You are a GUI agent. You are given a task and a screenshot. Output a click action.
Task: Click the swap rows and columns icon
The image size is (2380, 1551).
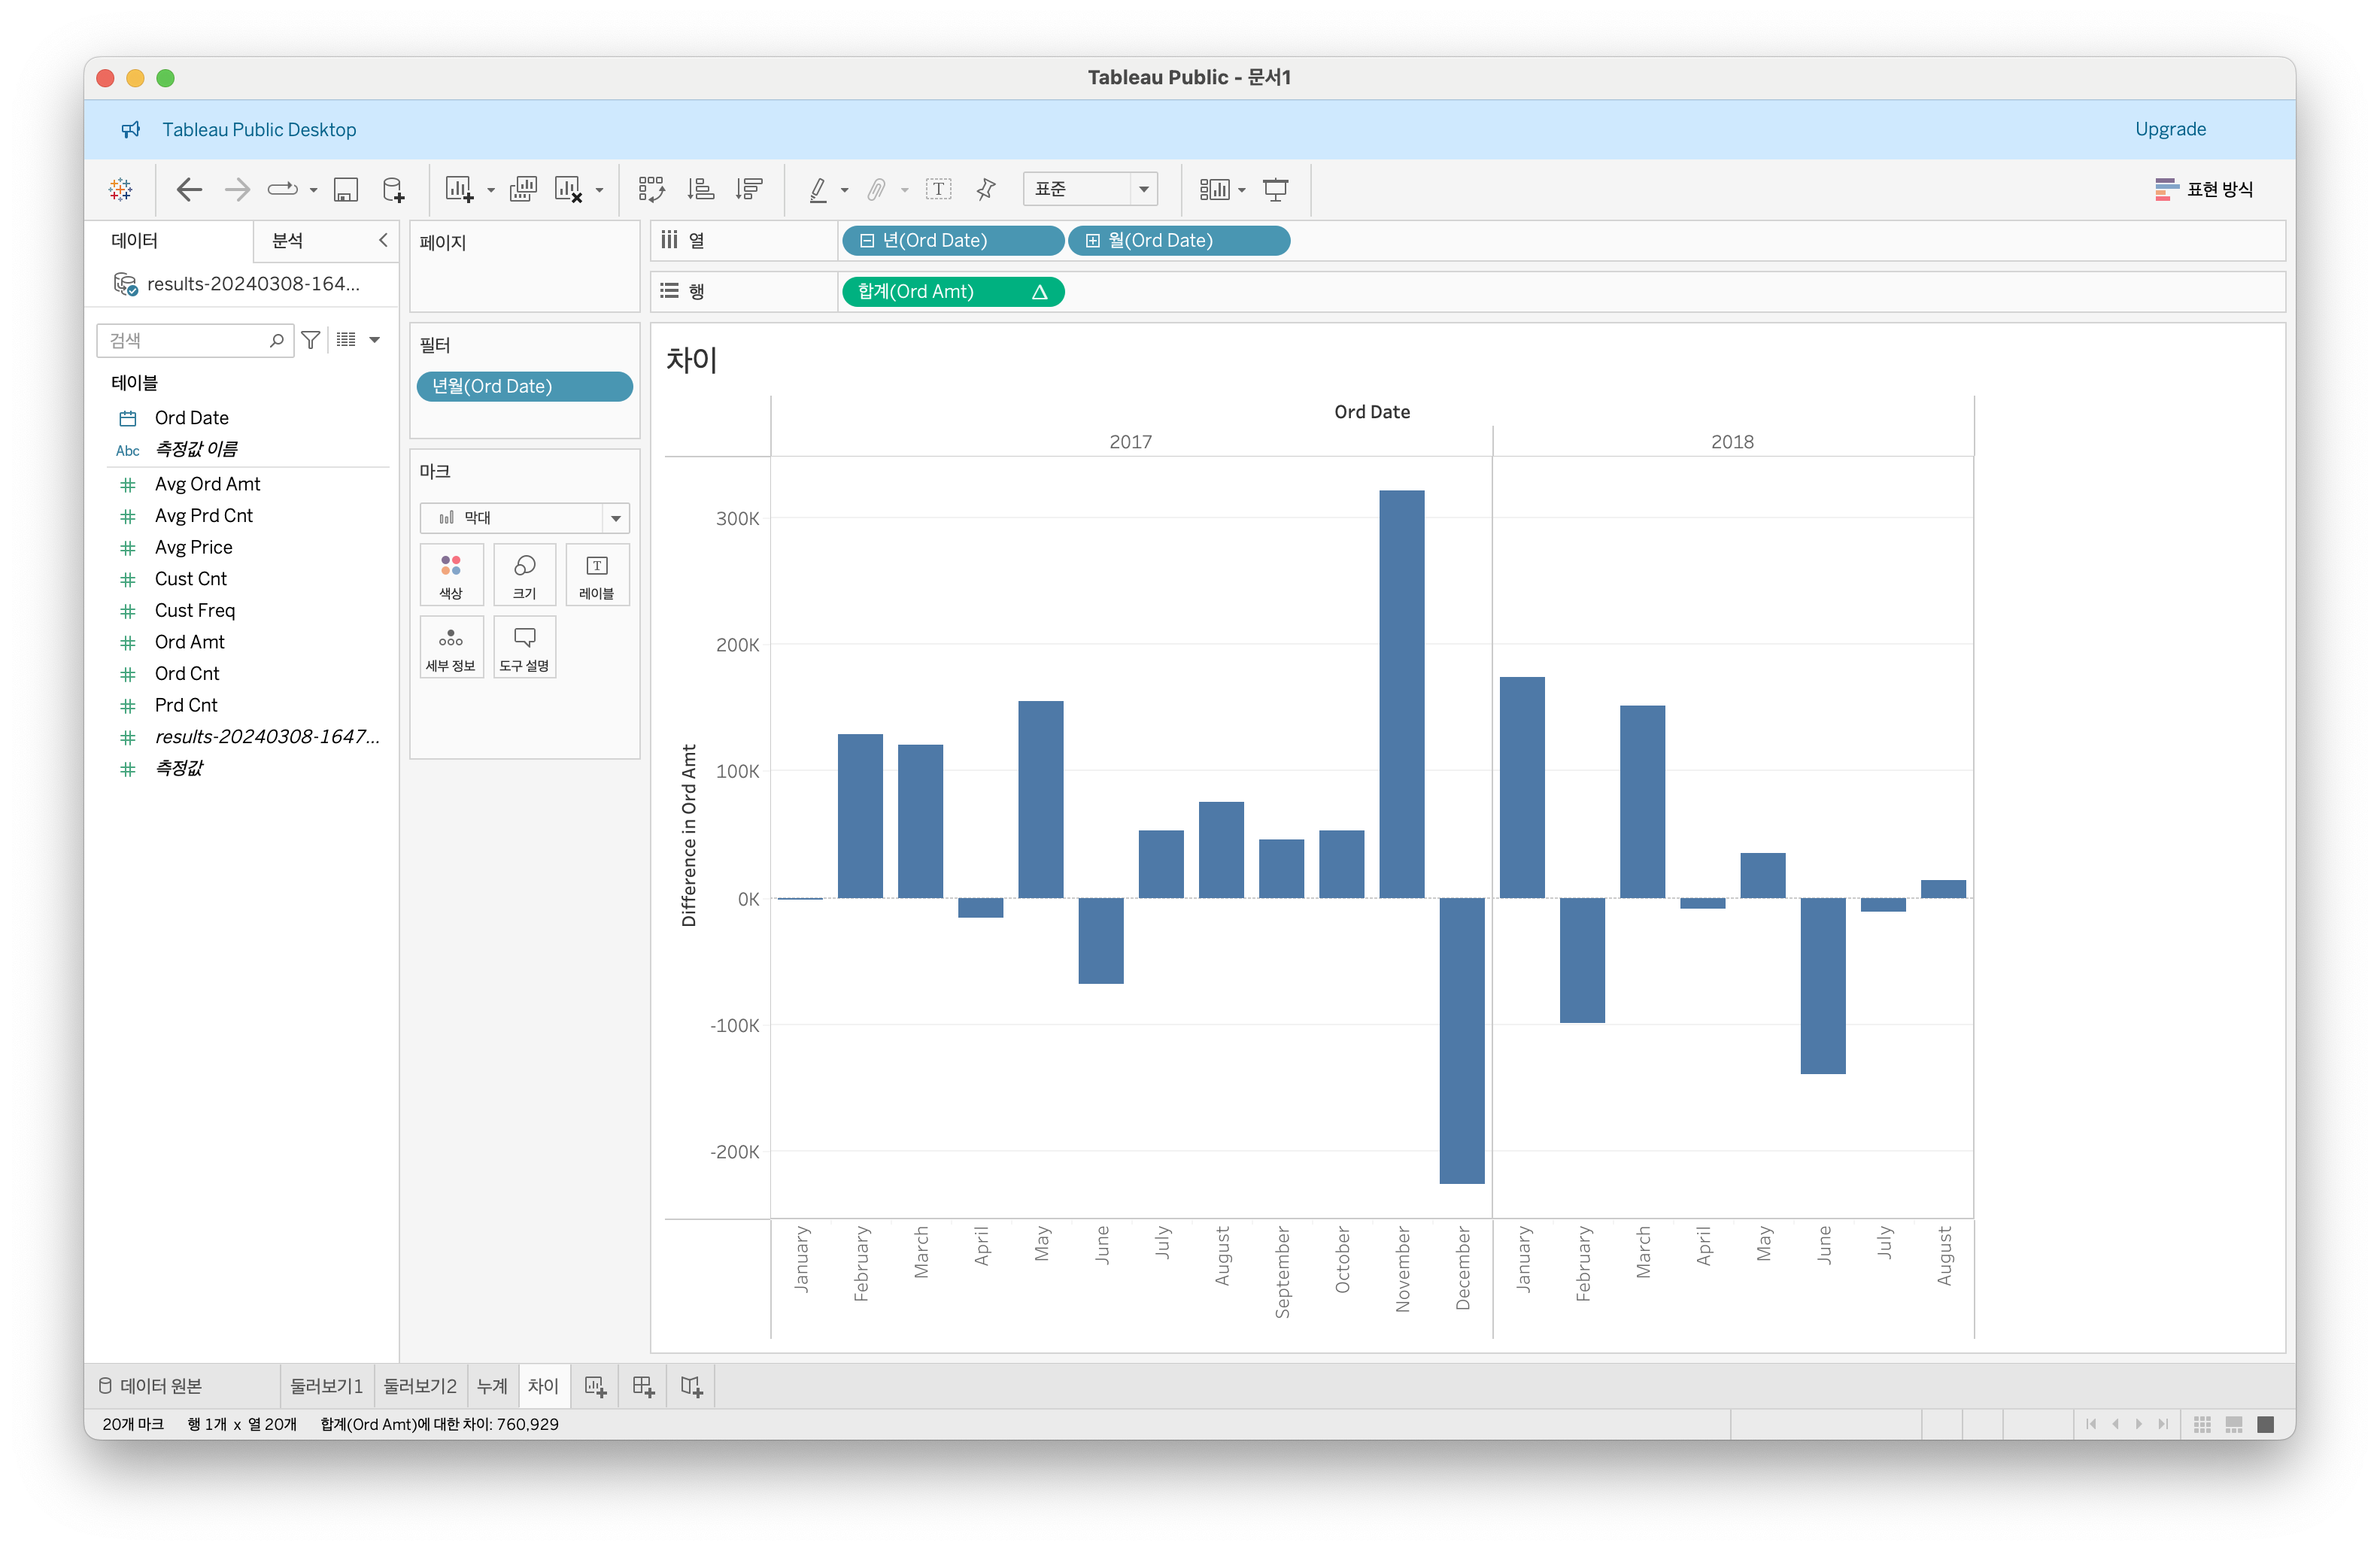tap(652, 189)
